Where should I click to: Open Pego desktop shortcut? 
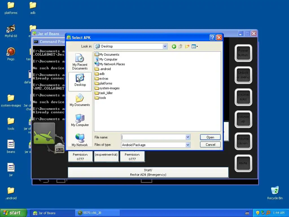pyautogui.click(x=11, y=54)
